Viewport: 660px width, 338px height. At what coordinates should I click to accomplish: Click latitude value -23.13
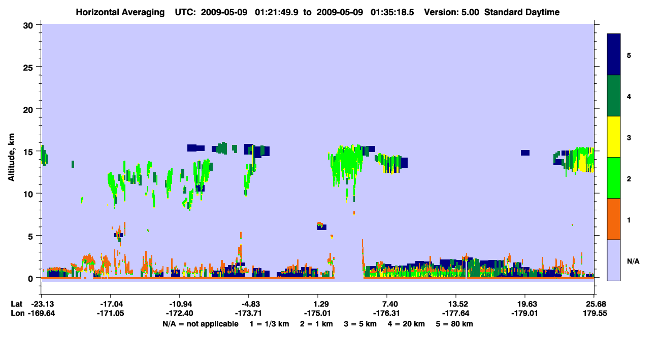[42, 304]
